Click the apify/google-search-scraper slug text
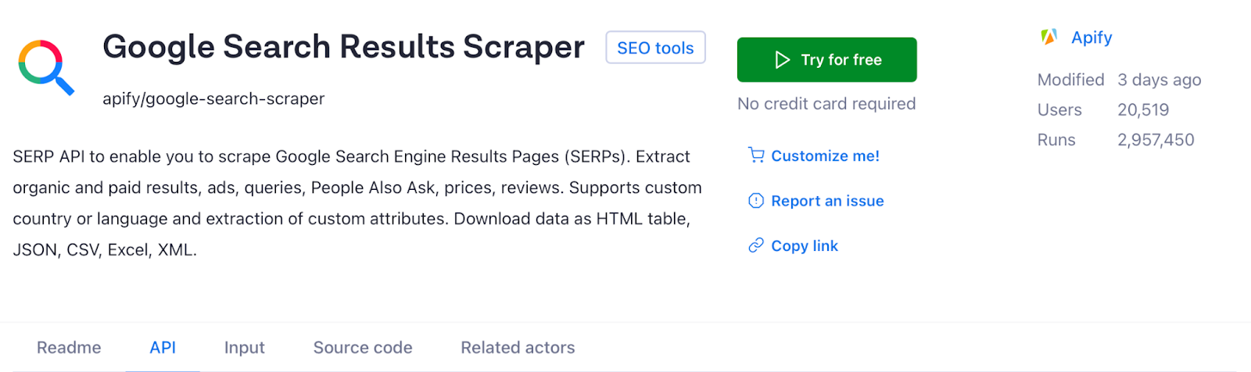 coord(213,99)
